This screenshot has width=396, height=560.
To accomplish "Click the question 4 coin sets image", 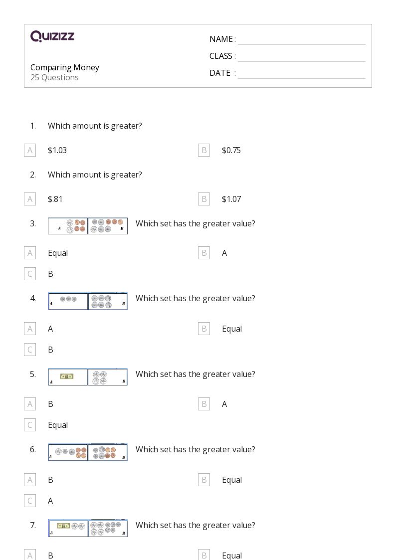I will 88,301.
